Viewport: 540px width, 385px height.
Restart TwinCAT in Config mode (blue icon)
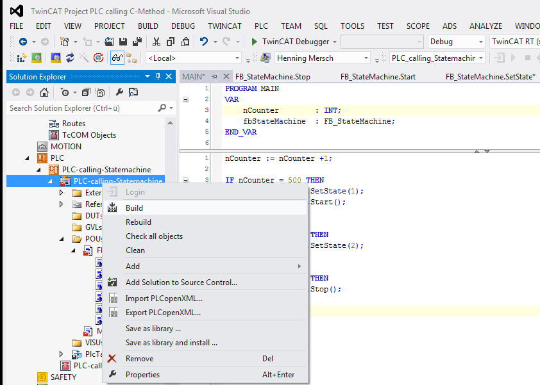pos(55,58)
